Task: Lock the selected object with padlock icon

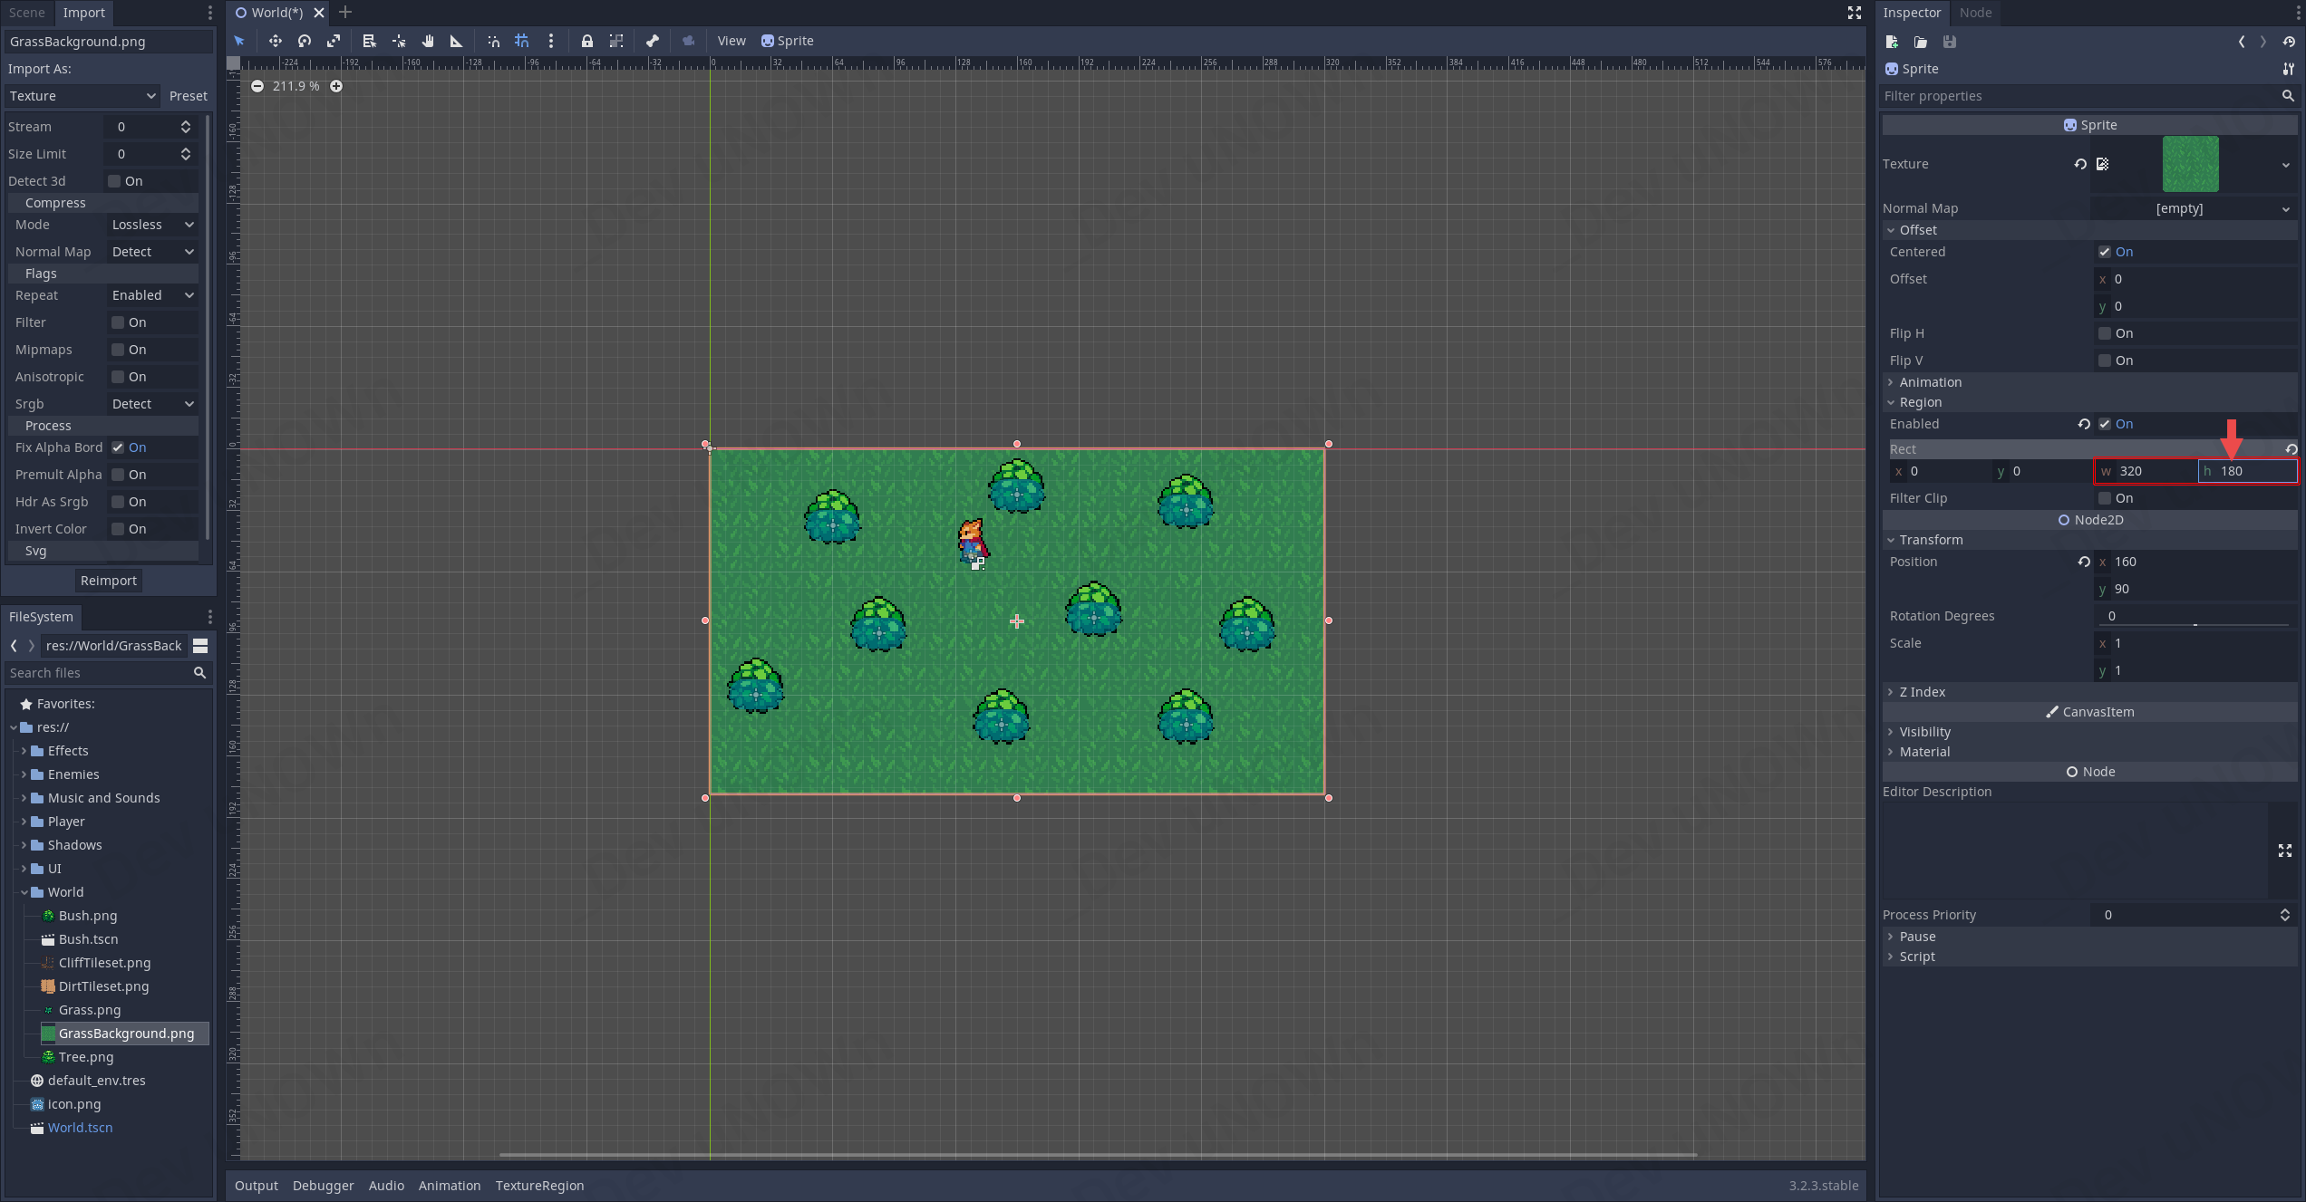Action: [x=587, y=41]
